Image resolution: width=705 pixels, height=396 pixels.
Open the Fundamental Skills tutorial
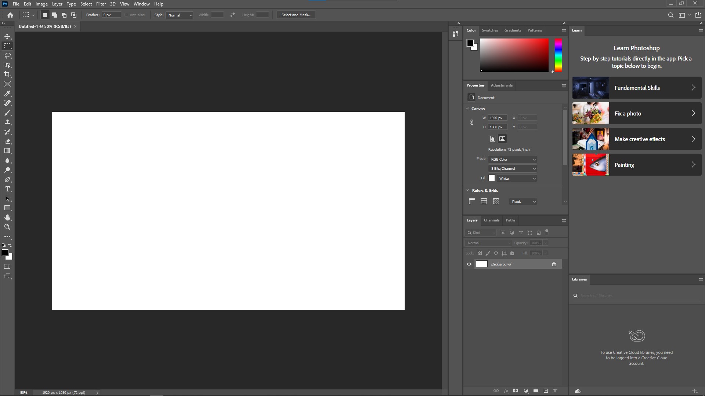point(637,88)
